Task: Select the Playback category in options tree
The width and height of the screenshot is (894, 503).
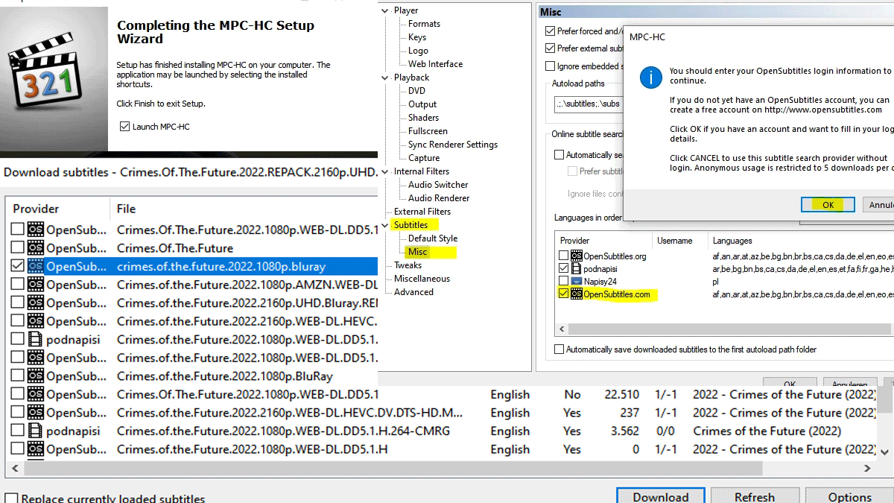Action: pos(411,77)
